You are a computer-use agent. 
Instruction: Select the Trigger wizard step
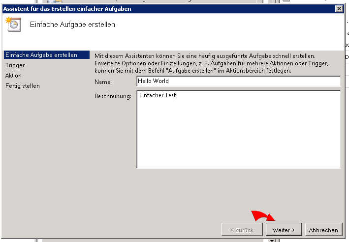(15, 65)
